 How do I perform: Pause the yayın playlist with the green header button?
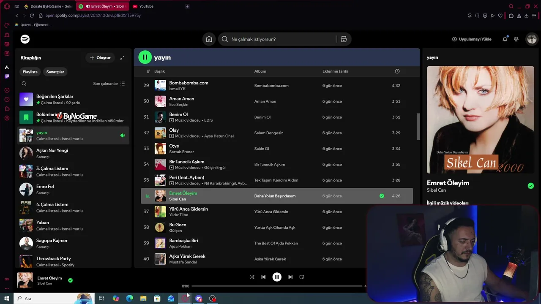coord(145,57)
